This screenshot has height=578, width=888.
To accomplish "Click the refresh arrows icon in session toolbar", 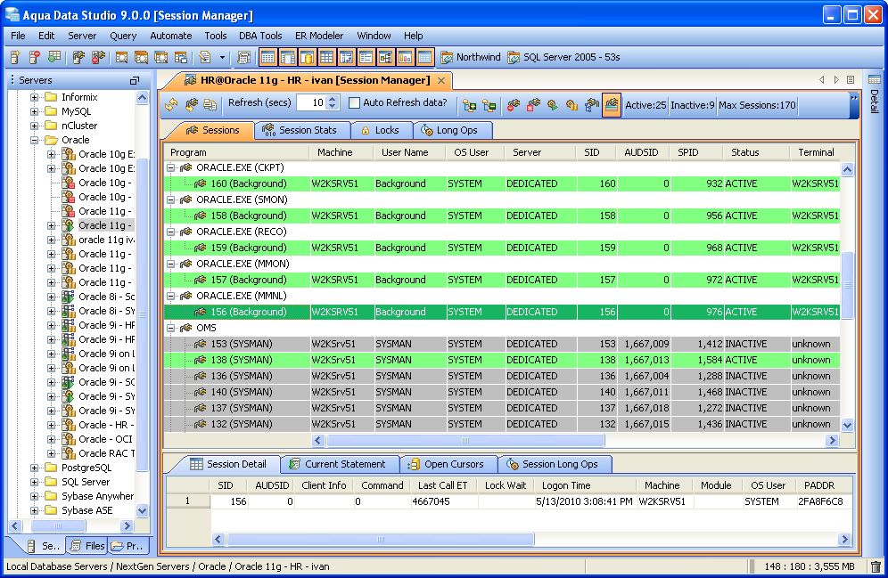I will 171,104.
